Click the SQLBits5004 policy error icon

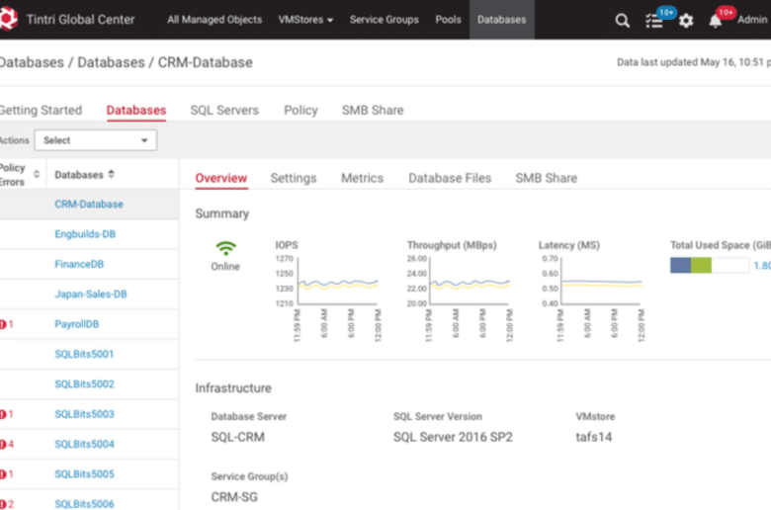point(3,444)
